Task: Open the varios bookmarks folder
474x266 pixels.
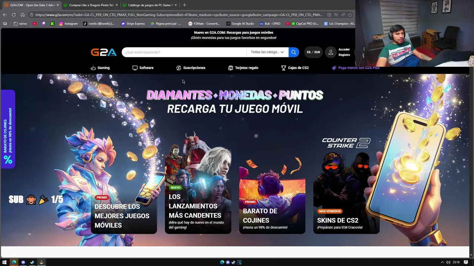Action: [x=20, y=24]
